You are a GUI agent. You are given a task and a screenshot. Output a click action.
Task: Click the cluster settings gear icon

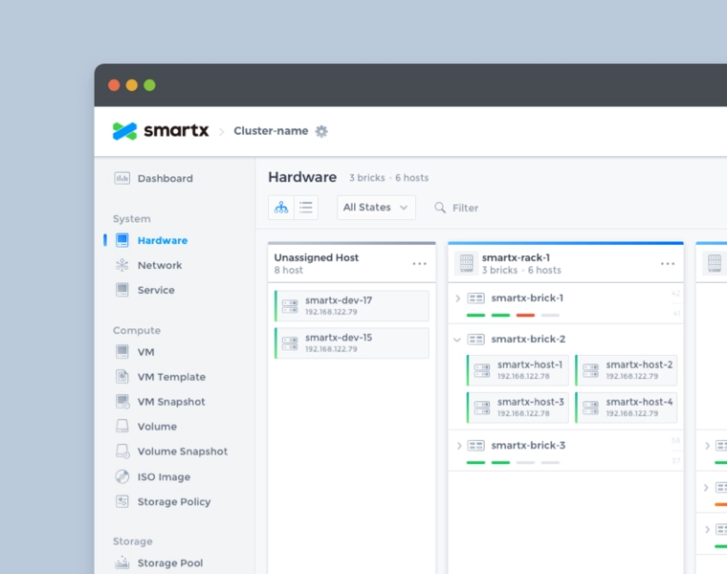point(321,131)
